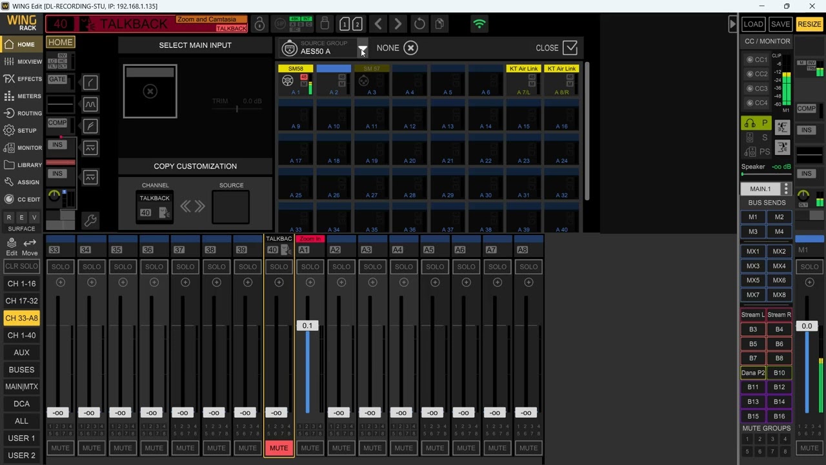Expand sends plus on channel 33
Image resolution: width=826 pixels, height=465 pixels.
[61, 282]
